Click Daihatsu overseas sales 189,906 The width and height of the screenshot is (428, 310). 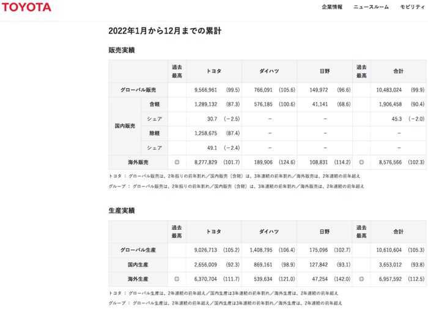click(x=263, y=162)
